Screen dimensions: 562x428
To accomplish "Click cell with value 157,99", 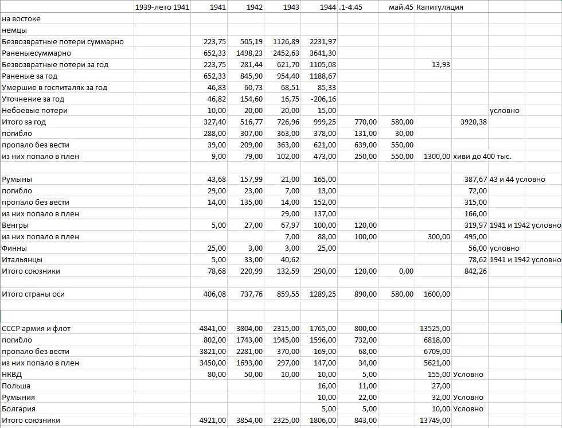I will (x=245, y=179).
